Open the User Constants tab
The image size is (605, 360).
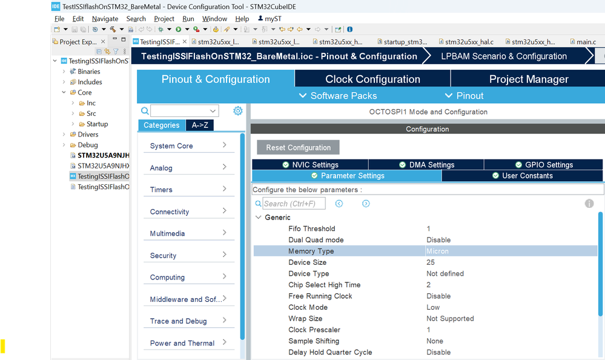(x=522, y=176)
